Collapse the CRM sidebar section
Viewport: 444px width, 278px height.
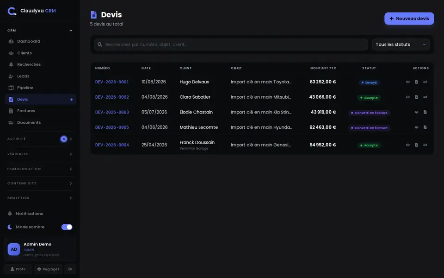(x=40, y=31)
